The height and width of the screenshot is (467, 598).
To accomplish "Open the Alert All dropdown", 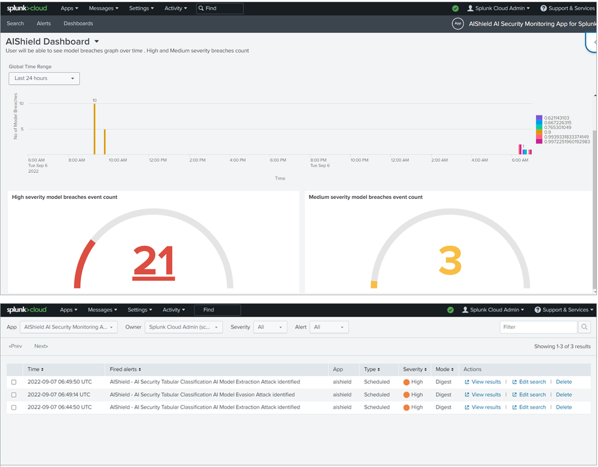I will (x=329, y=327).
